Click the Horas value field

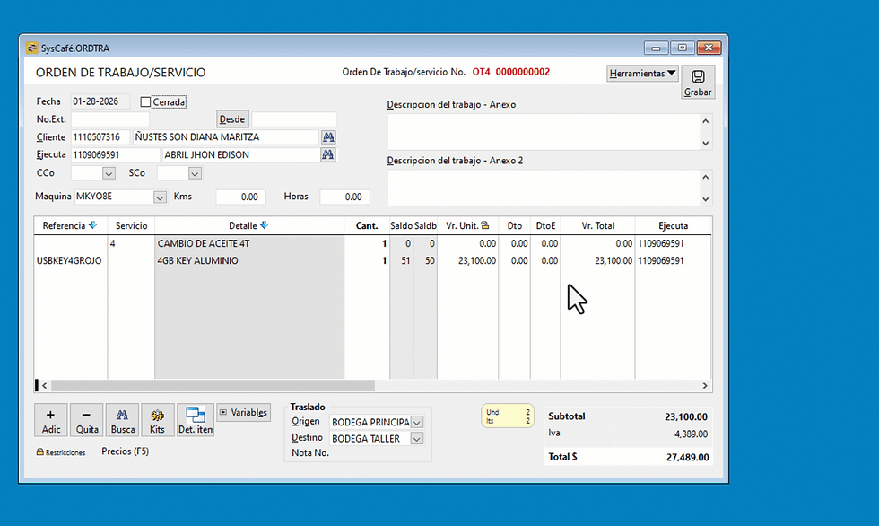click(x=344, y=197)
